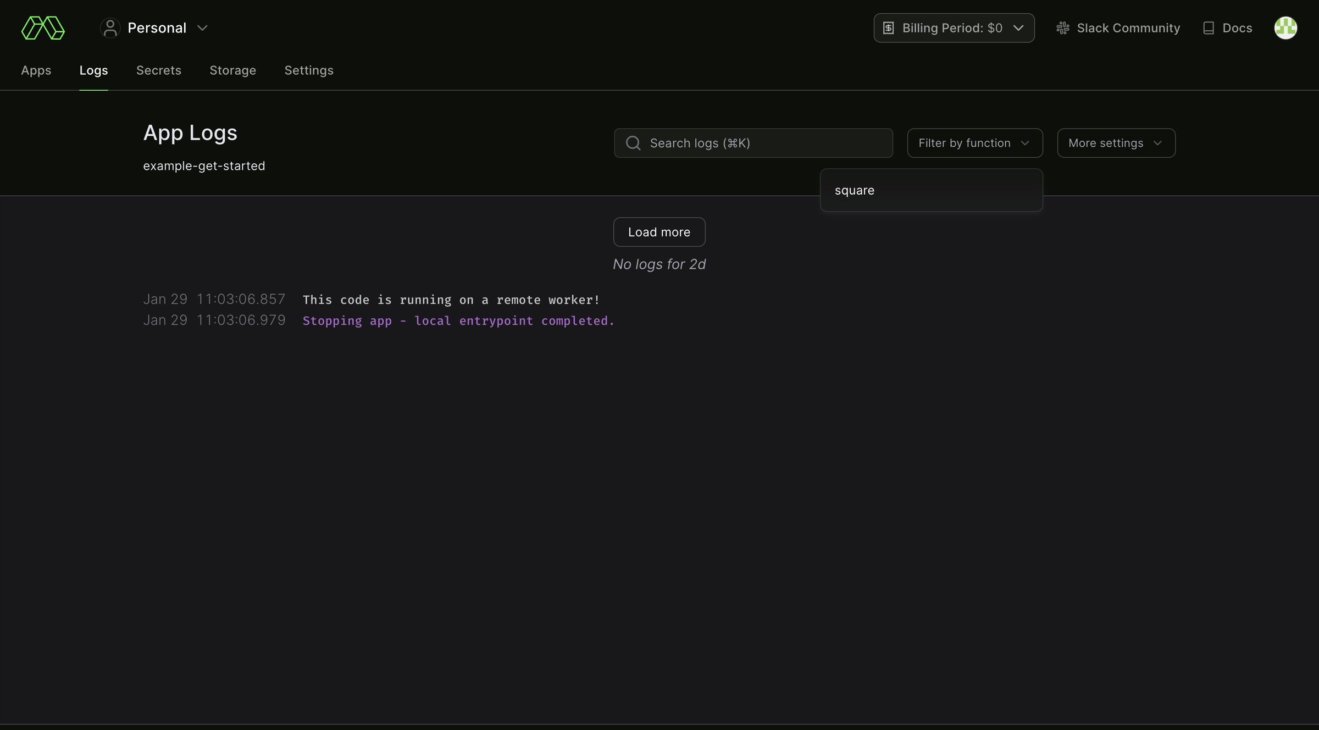The image size is (1319, 730).
Task: Open Slack Community link
Action: pos(1118,28)
